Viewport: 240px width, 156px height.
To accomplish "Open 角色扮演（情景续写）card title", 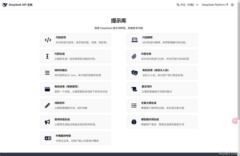I will 67,87.
